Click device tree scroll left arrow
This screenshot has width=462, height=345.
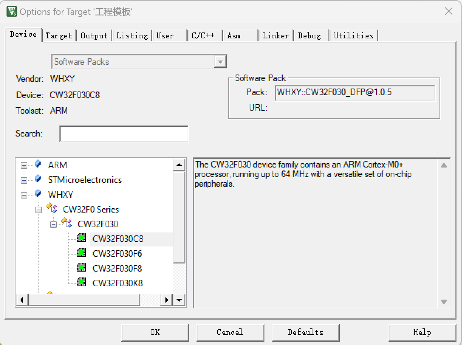[22, 300]
